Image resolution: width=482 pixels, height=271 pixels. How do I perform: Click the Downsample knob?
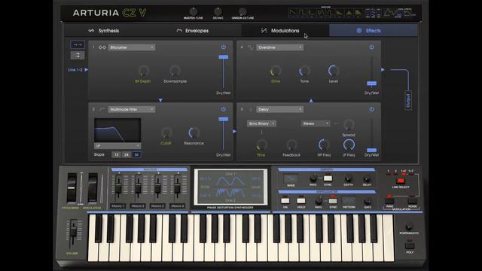click(175, 71)
